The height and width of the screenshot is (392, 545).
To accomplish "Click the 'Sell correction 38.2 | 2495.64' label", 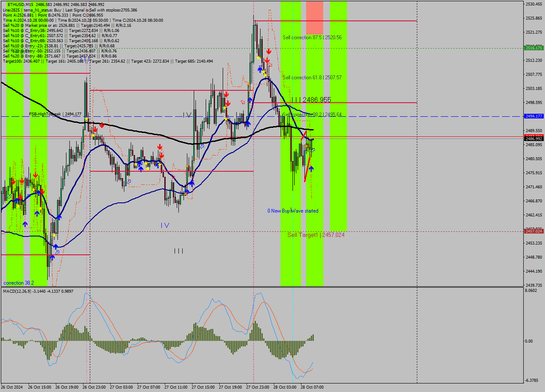I will coord(312,115).
